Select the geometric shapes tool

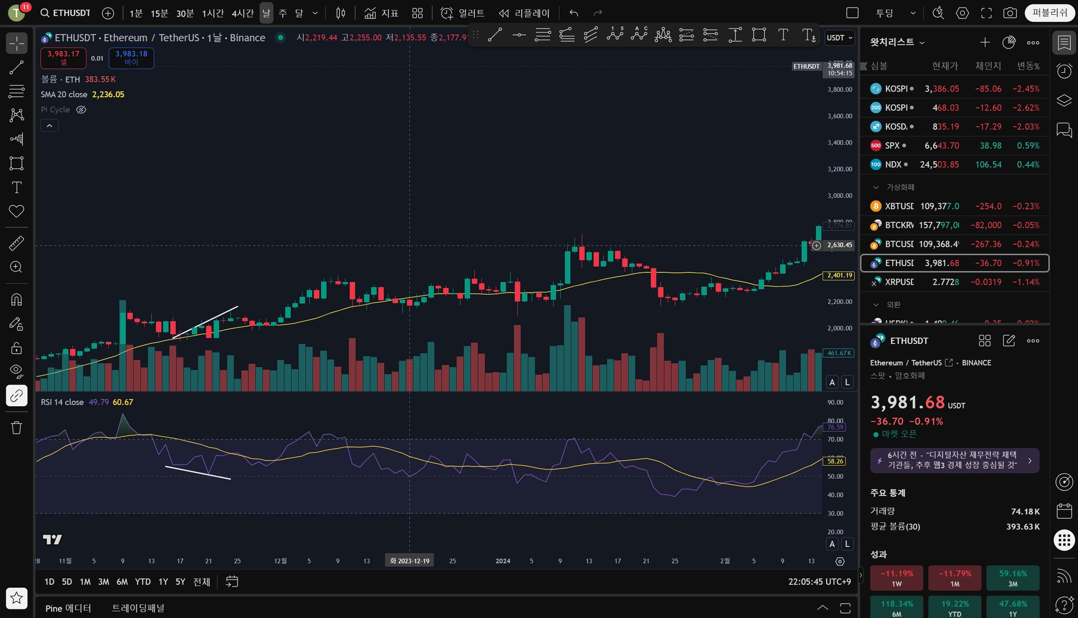click(x=17, y=163)
